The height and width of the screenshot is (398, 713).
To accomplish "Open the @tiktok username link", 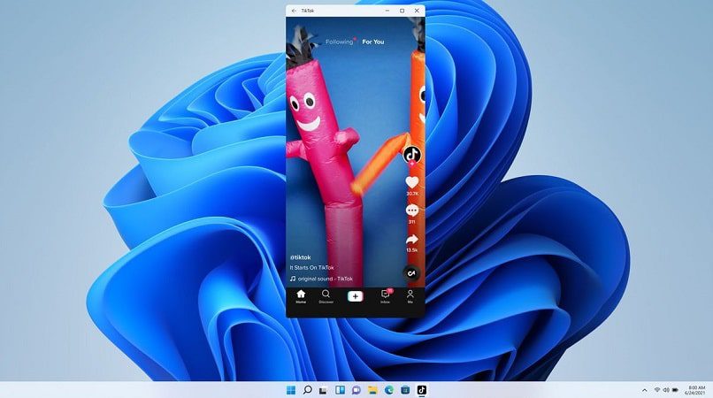I will pyautogui.click(x=300, y=257).
